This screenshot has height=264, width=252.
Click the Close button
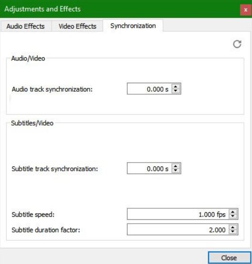tap(230, 258)
